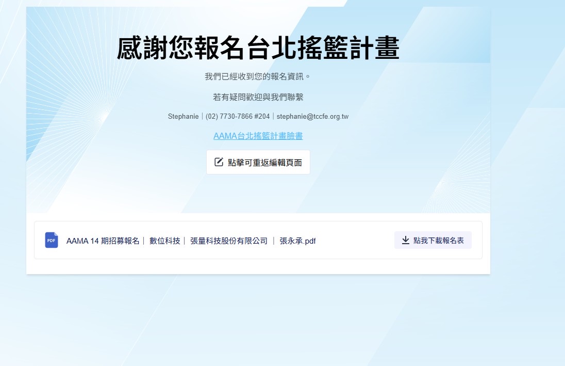The width and height of the screenshot is (565, 366).
Task: Click the contact name Stephanie
Action: 183,117
